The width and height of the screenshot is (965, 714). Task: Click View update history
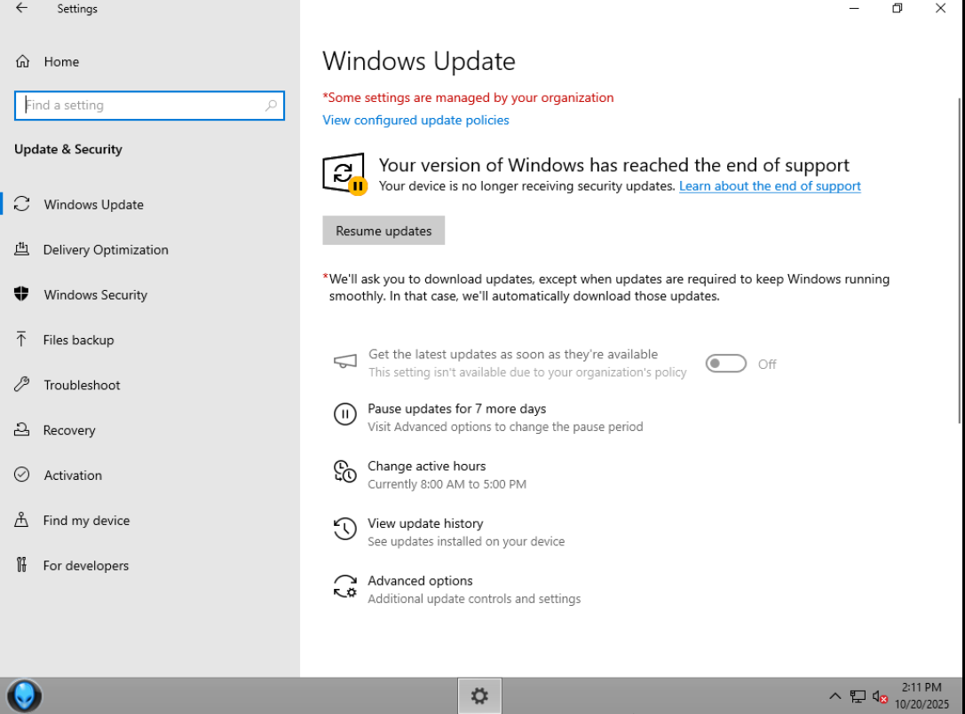click(x=425, y=523)
